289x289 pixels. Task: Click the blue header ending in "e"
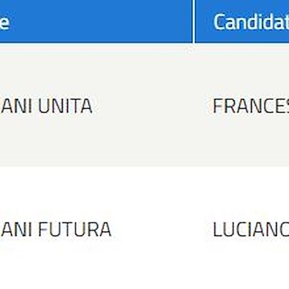pyautogui.click(x=96, y=21)
